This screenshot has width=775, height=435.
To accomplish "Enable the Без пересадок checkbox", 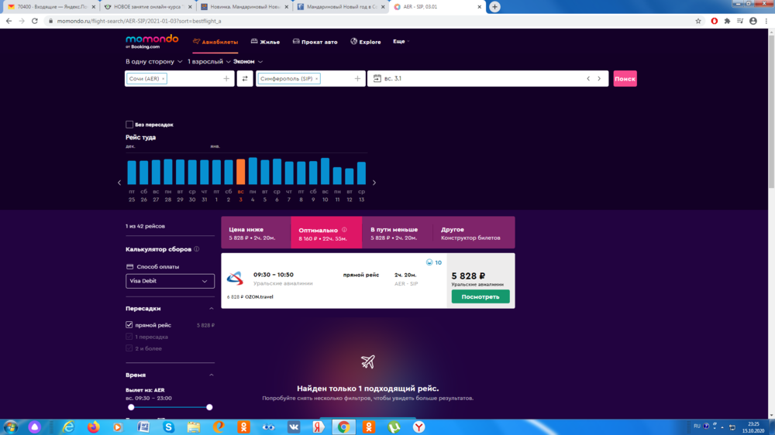I will [x=129, y=125].
